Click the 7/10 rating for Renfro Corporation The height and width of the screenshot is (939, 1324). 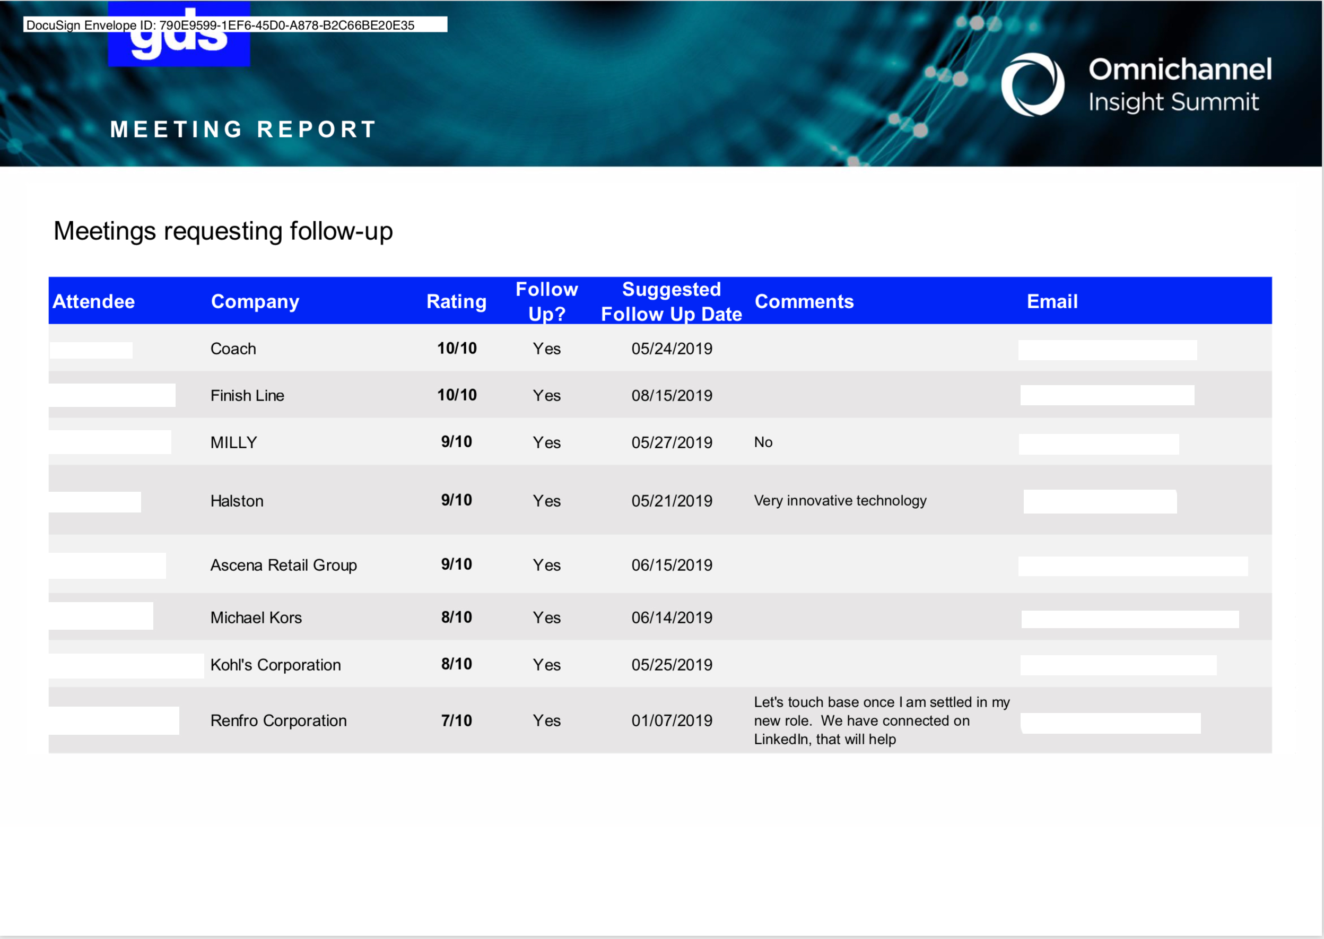pos(457,720)
